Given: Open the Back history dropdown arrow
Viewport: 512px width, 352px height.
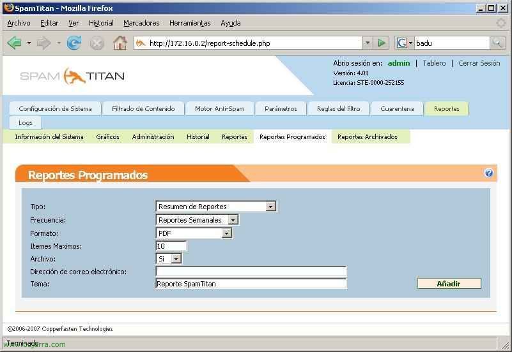Looking at the screenshot, I should coord(29,43).
